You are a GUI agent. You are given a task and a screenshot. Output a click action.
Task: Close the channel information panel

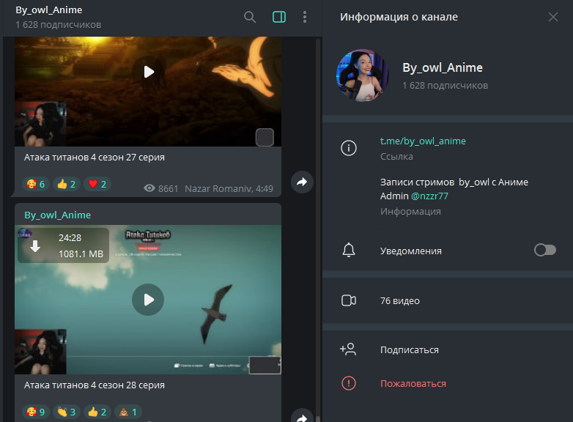(553, 17)
